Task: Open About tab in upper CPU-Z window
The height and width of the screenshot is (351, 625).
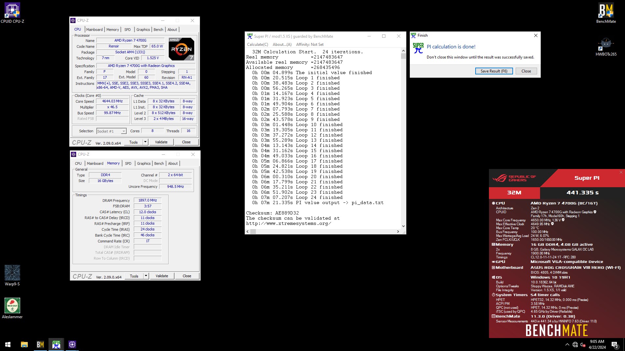Action: coord(172,30)
